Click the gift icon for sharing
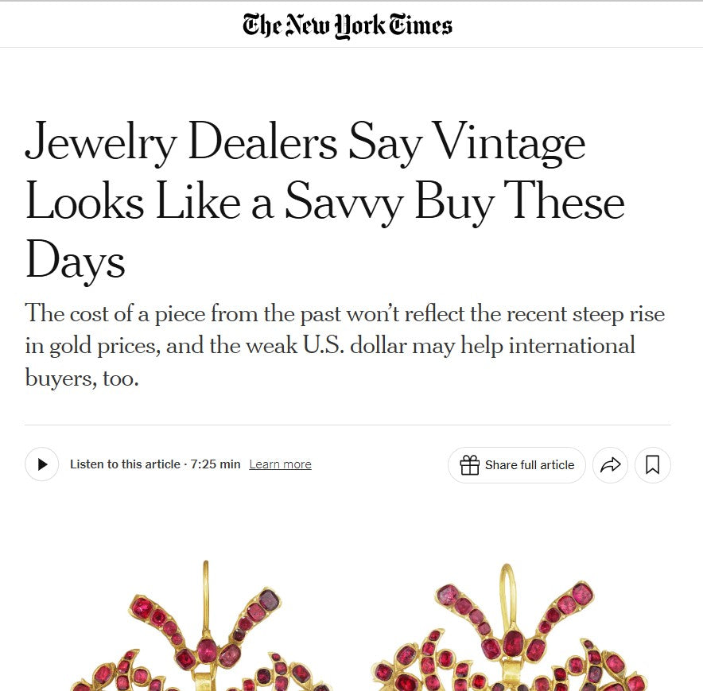Viewport: 703px width, 691px height. (470, 465)
